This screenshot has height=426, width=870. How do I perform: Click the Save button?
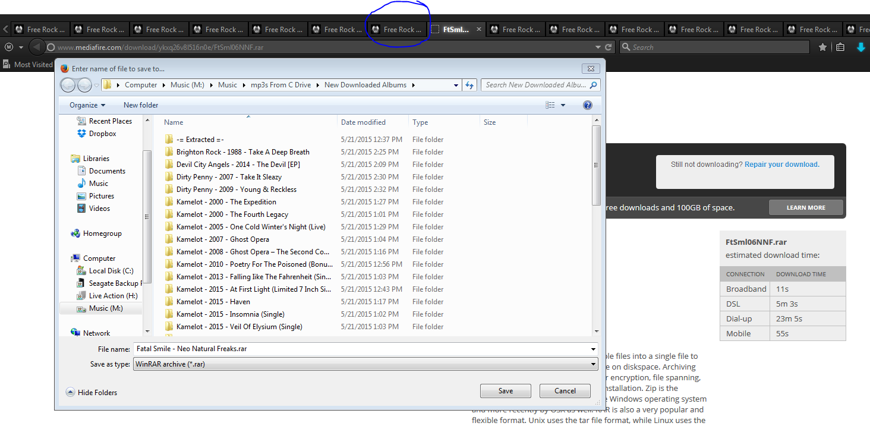(506, 391)
